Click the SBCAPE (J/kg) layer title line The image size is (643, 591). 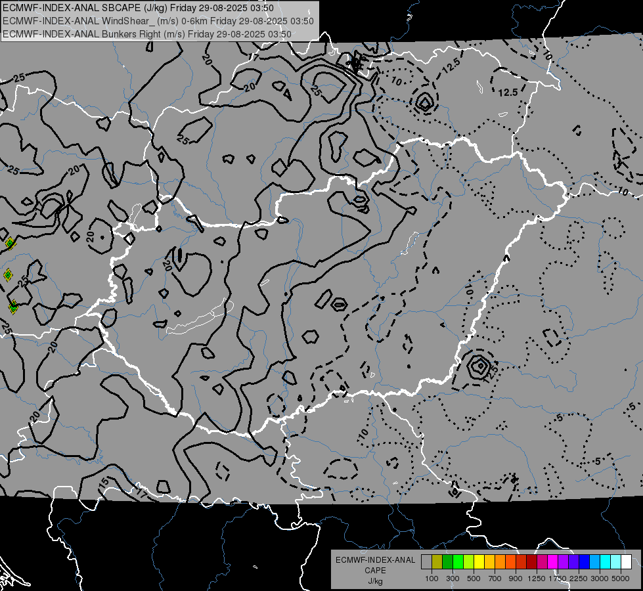pyautogui.click(x=138, y=8)
